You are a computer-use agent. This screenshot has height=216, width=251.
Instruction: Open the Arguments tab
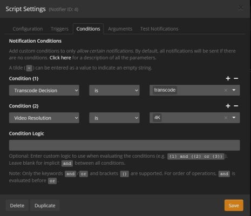click(120, 29)
